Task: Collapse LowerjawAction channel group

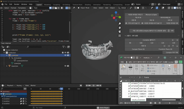Action: click(2, 96)
